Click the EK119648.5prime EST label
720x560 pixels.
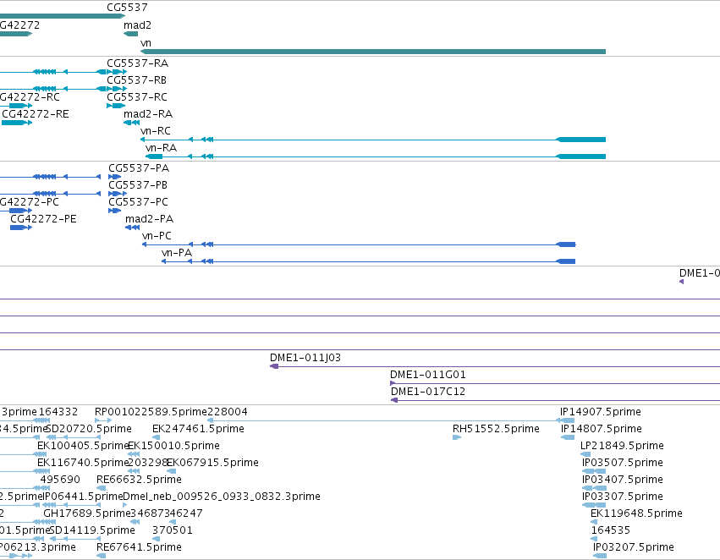click(636, 513)
